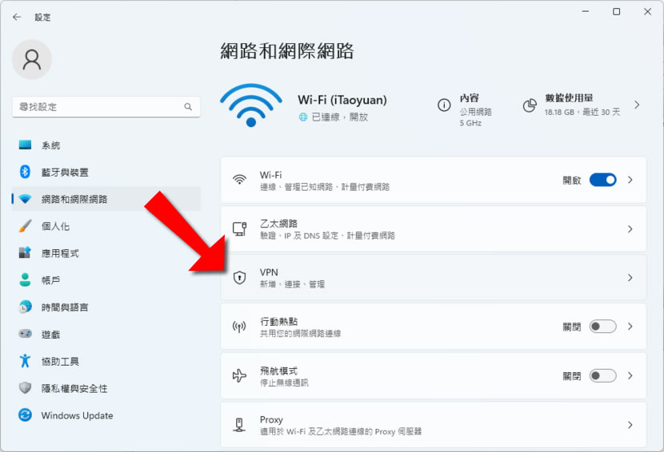Click the large Wi-Fi status icon
This screenshot has width=664, height=452.
[x=250, y=105]
